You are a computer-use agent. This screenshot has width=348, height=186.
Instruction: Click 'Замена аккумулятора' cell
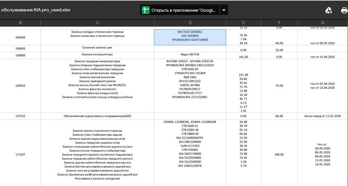pyautogui.click(x=98, y=55)
